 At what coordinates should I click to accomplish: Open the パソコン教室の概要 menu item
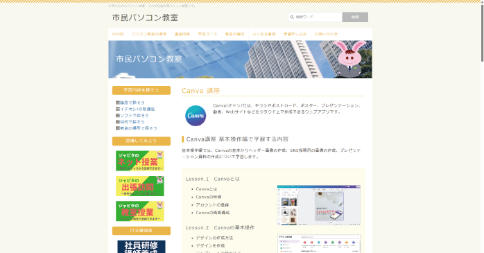point(149,34)
